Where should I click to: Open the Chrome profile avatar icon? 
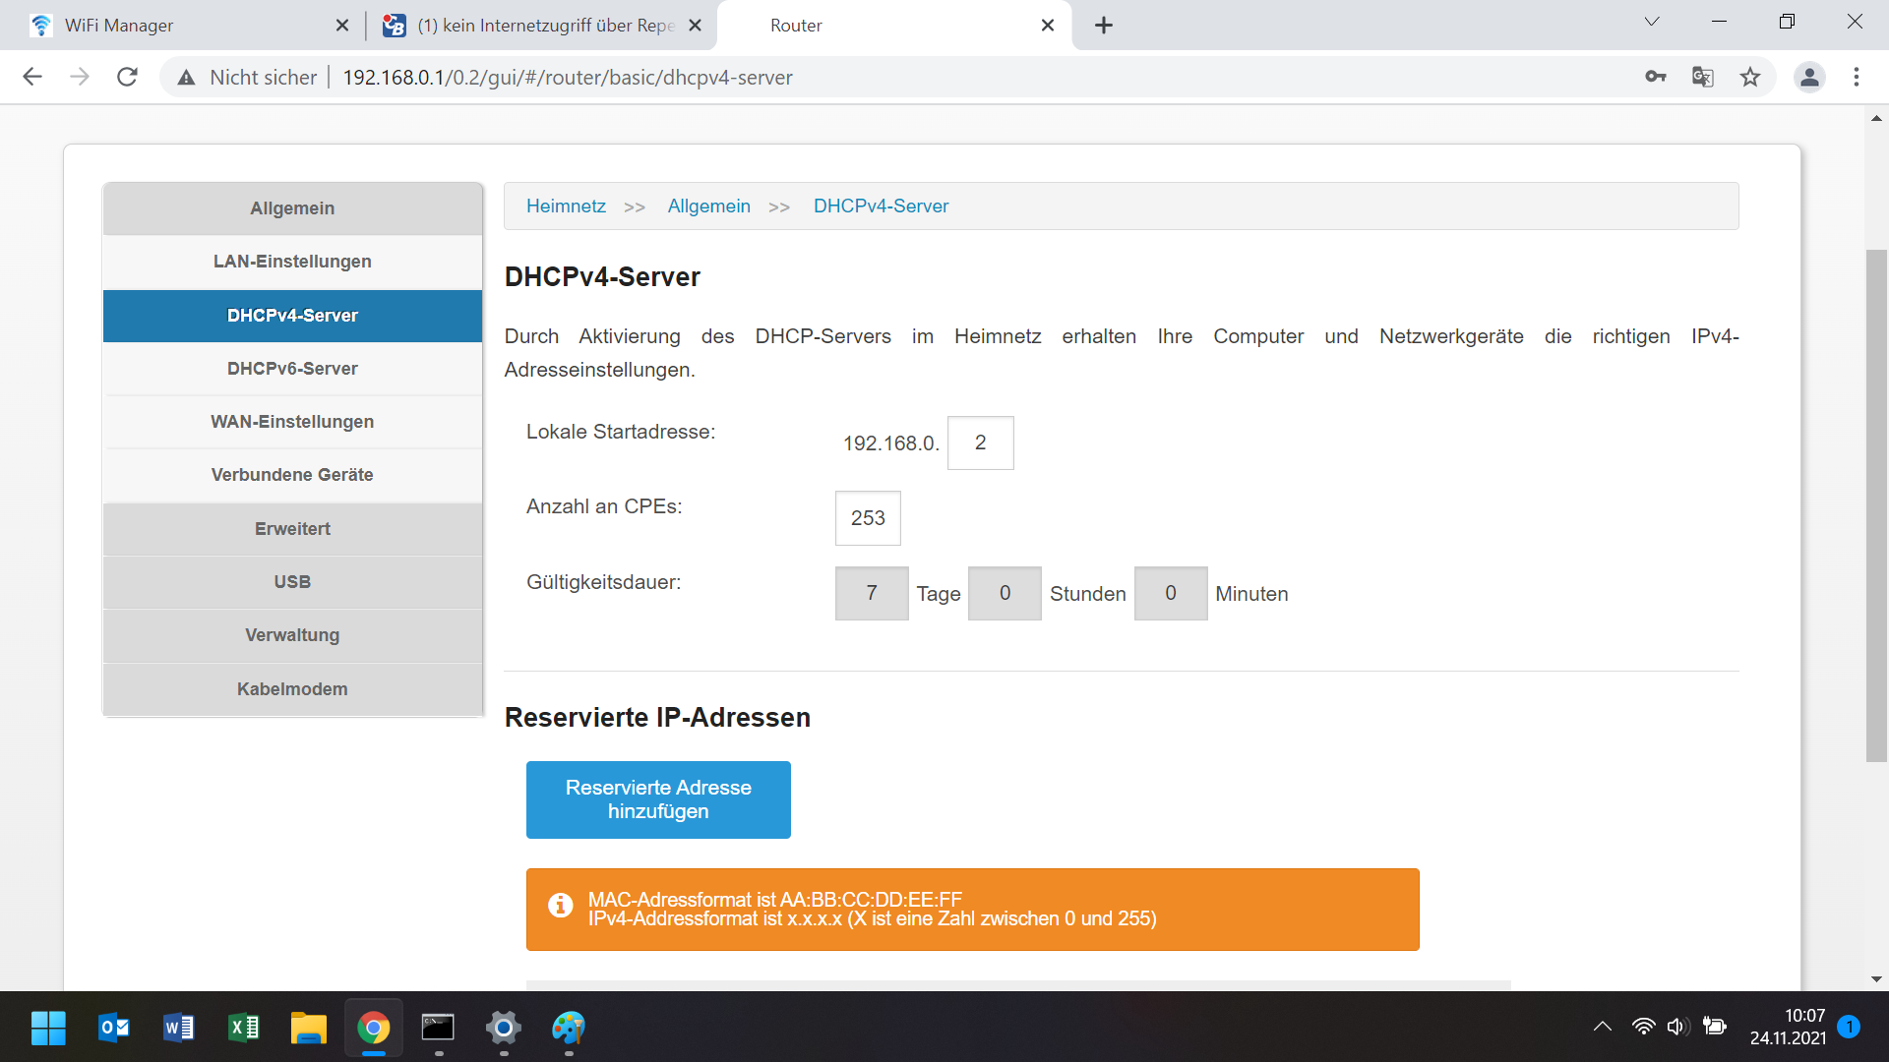[1808, 77]
